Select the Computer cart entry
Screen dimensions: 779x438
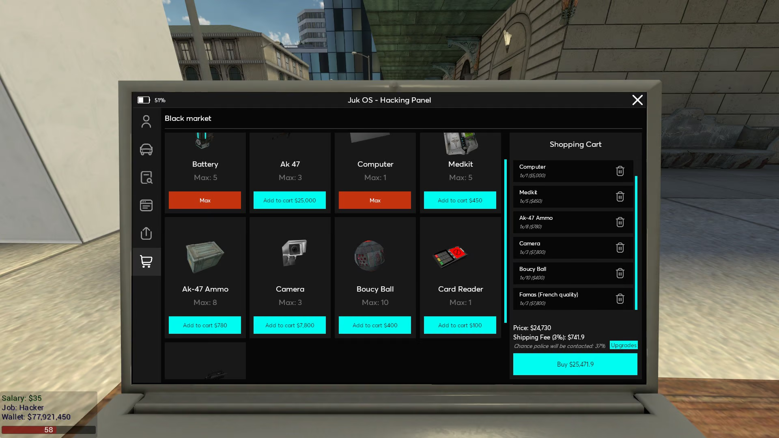pos(573,171)
